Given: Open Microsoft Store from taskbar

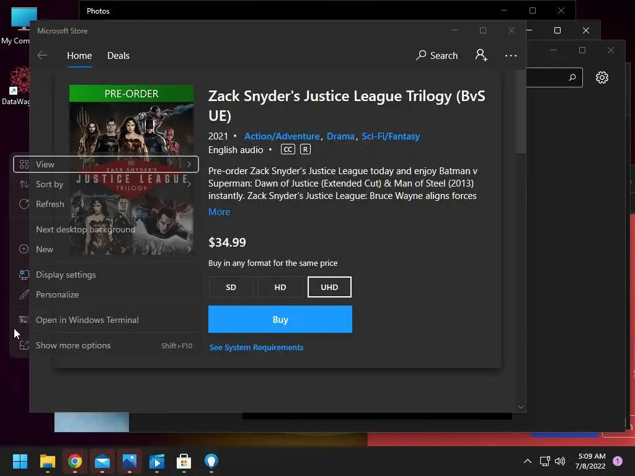Looking at the screenshot, I should [x=184, y=461].
